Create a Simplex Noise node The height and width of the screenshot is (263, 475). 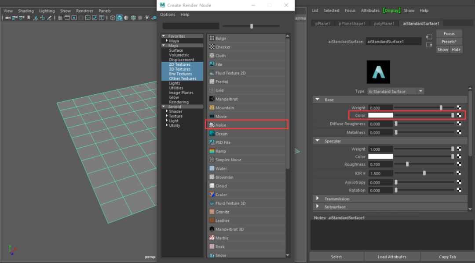(247, 160)
